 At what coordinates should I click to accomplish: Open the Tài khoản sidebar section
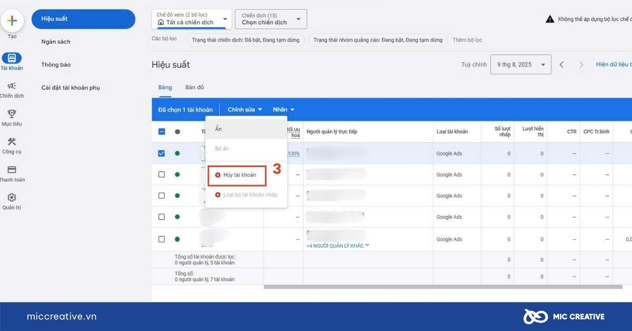(x=12, y=61)
